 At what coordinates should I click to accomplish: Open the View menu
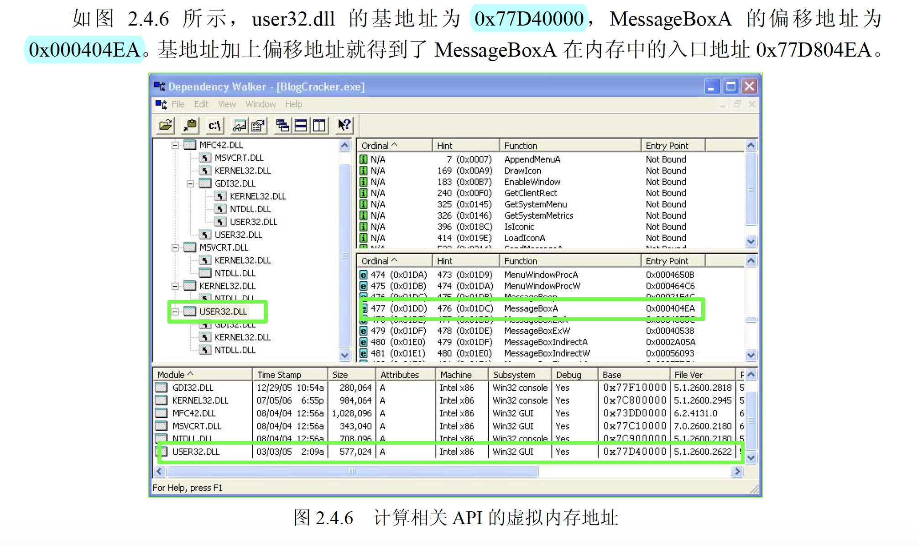(x=227, y=104)
